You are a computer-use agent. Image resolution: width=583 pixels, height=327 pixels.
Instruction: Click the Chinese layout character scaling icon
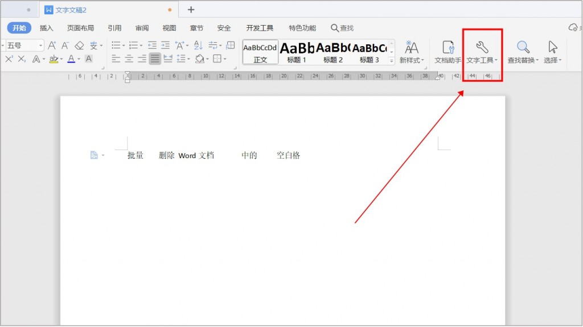[179, 45]
